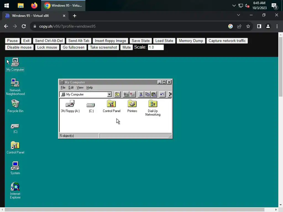This screenshot has width=283, height=212.
Task: Click the Copy toolbar icon
Action: coord(147,94)
